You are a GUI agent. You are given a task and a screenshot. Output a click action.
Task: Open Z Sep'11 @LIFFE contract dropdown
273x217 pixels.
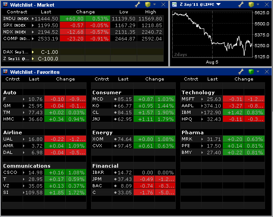218,4
